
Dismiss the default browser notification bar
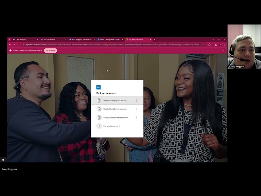click(224, 51)
